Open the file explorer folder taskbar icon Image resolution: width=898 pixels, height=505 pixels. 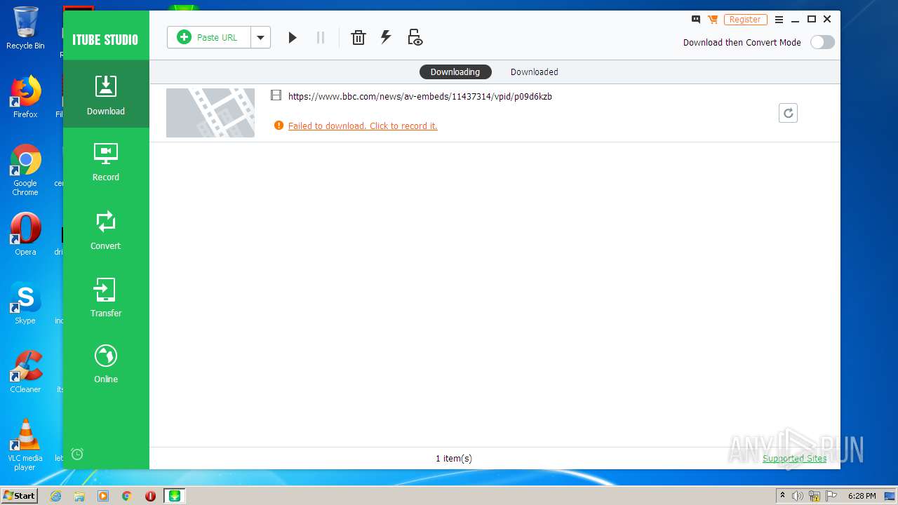pyautogui.click(x=79, y=496)
